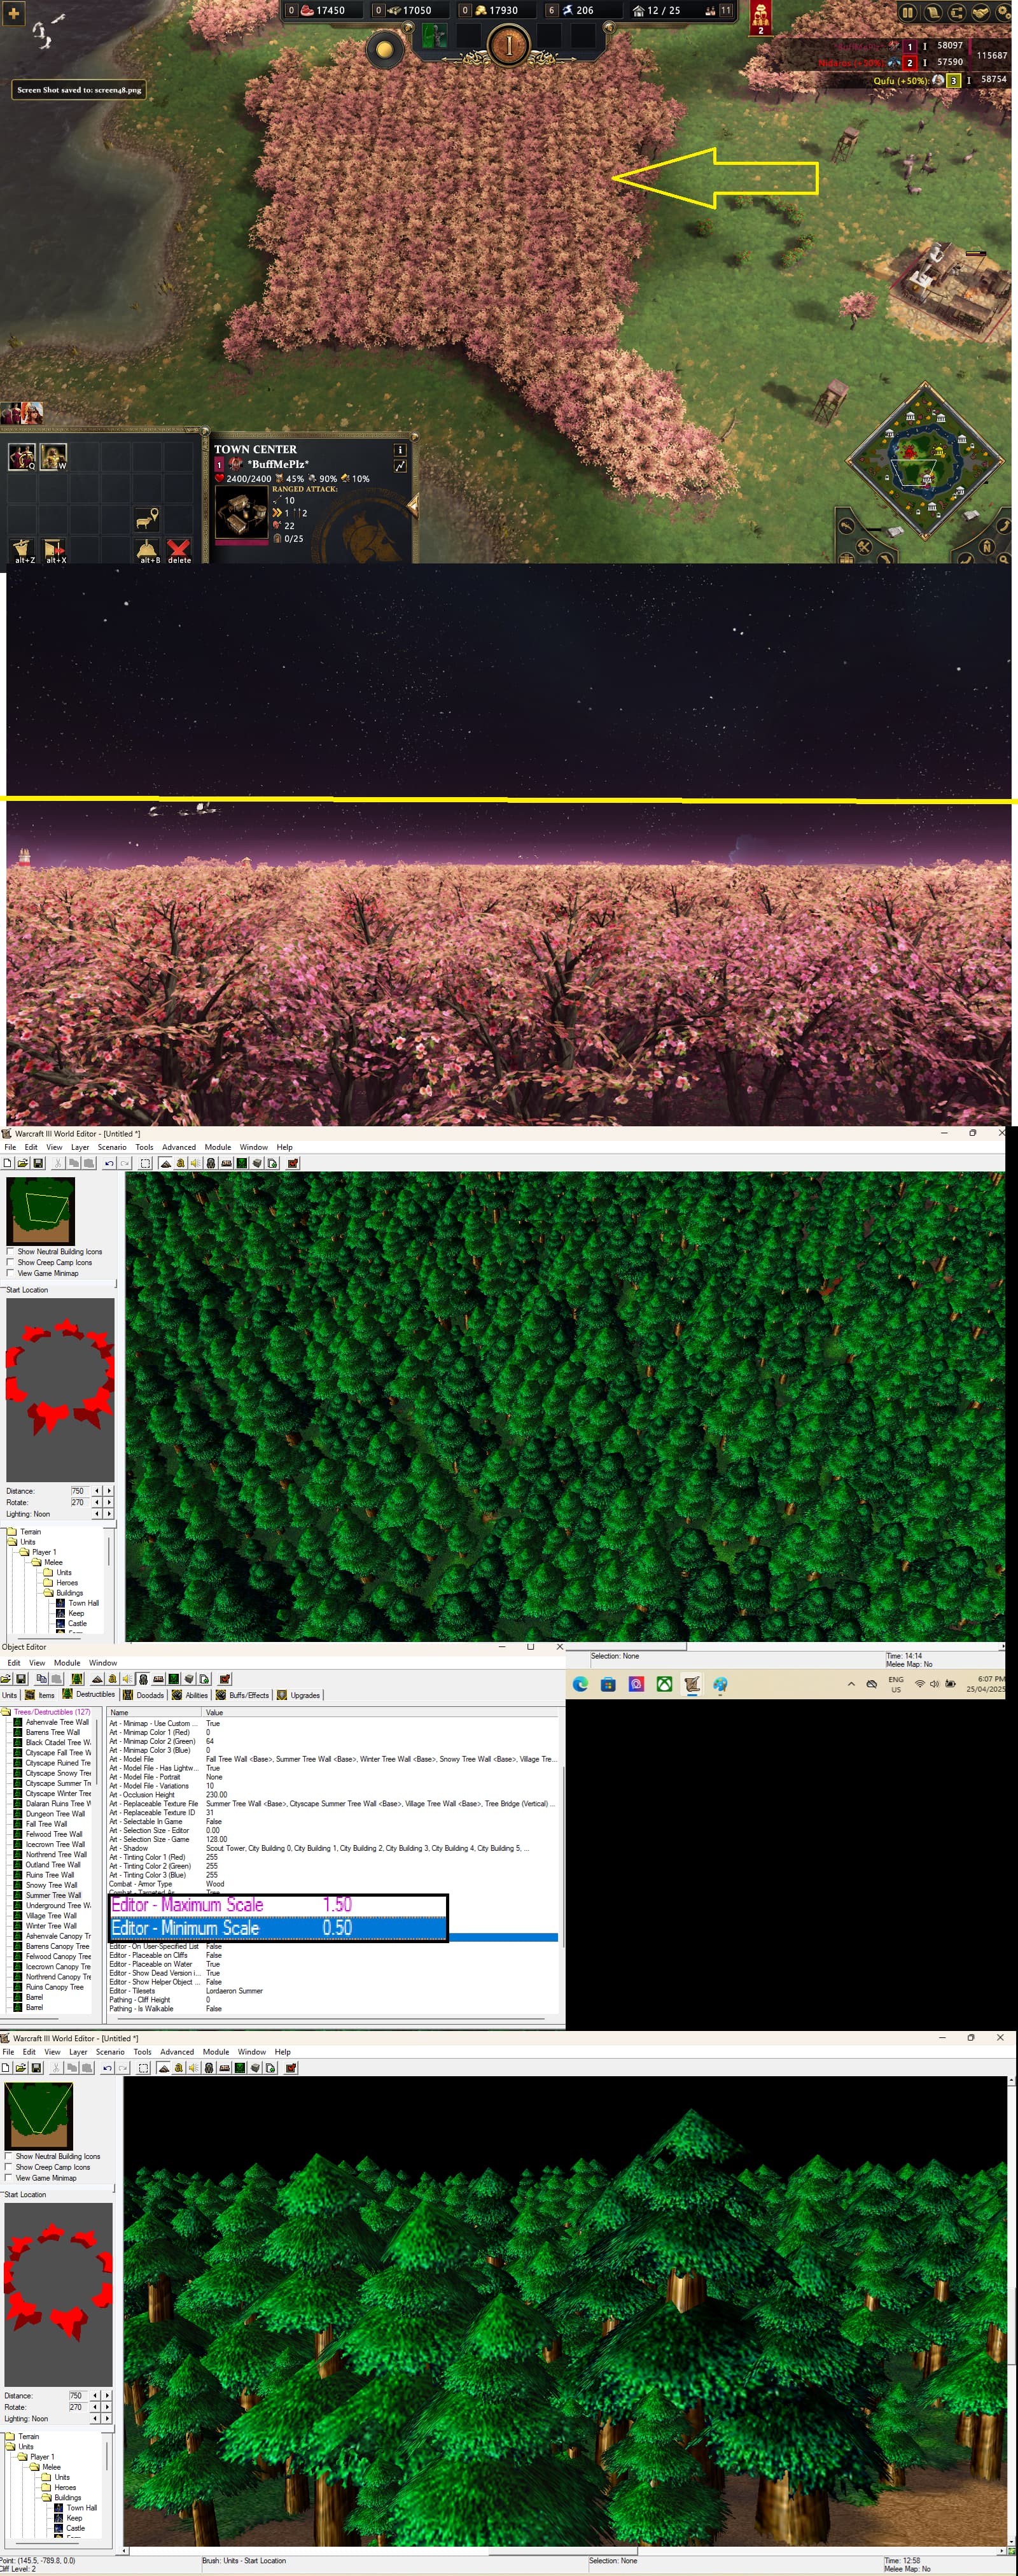Open Microsoft Edge from the taskbar
The image size is (1018, 2576).
pyautogui.click(x=580, y=1685)
